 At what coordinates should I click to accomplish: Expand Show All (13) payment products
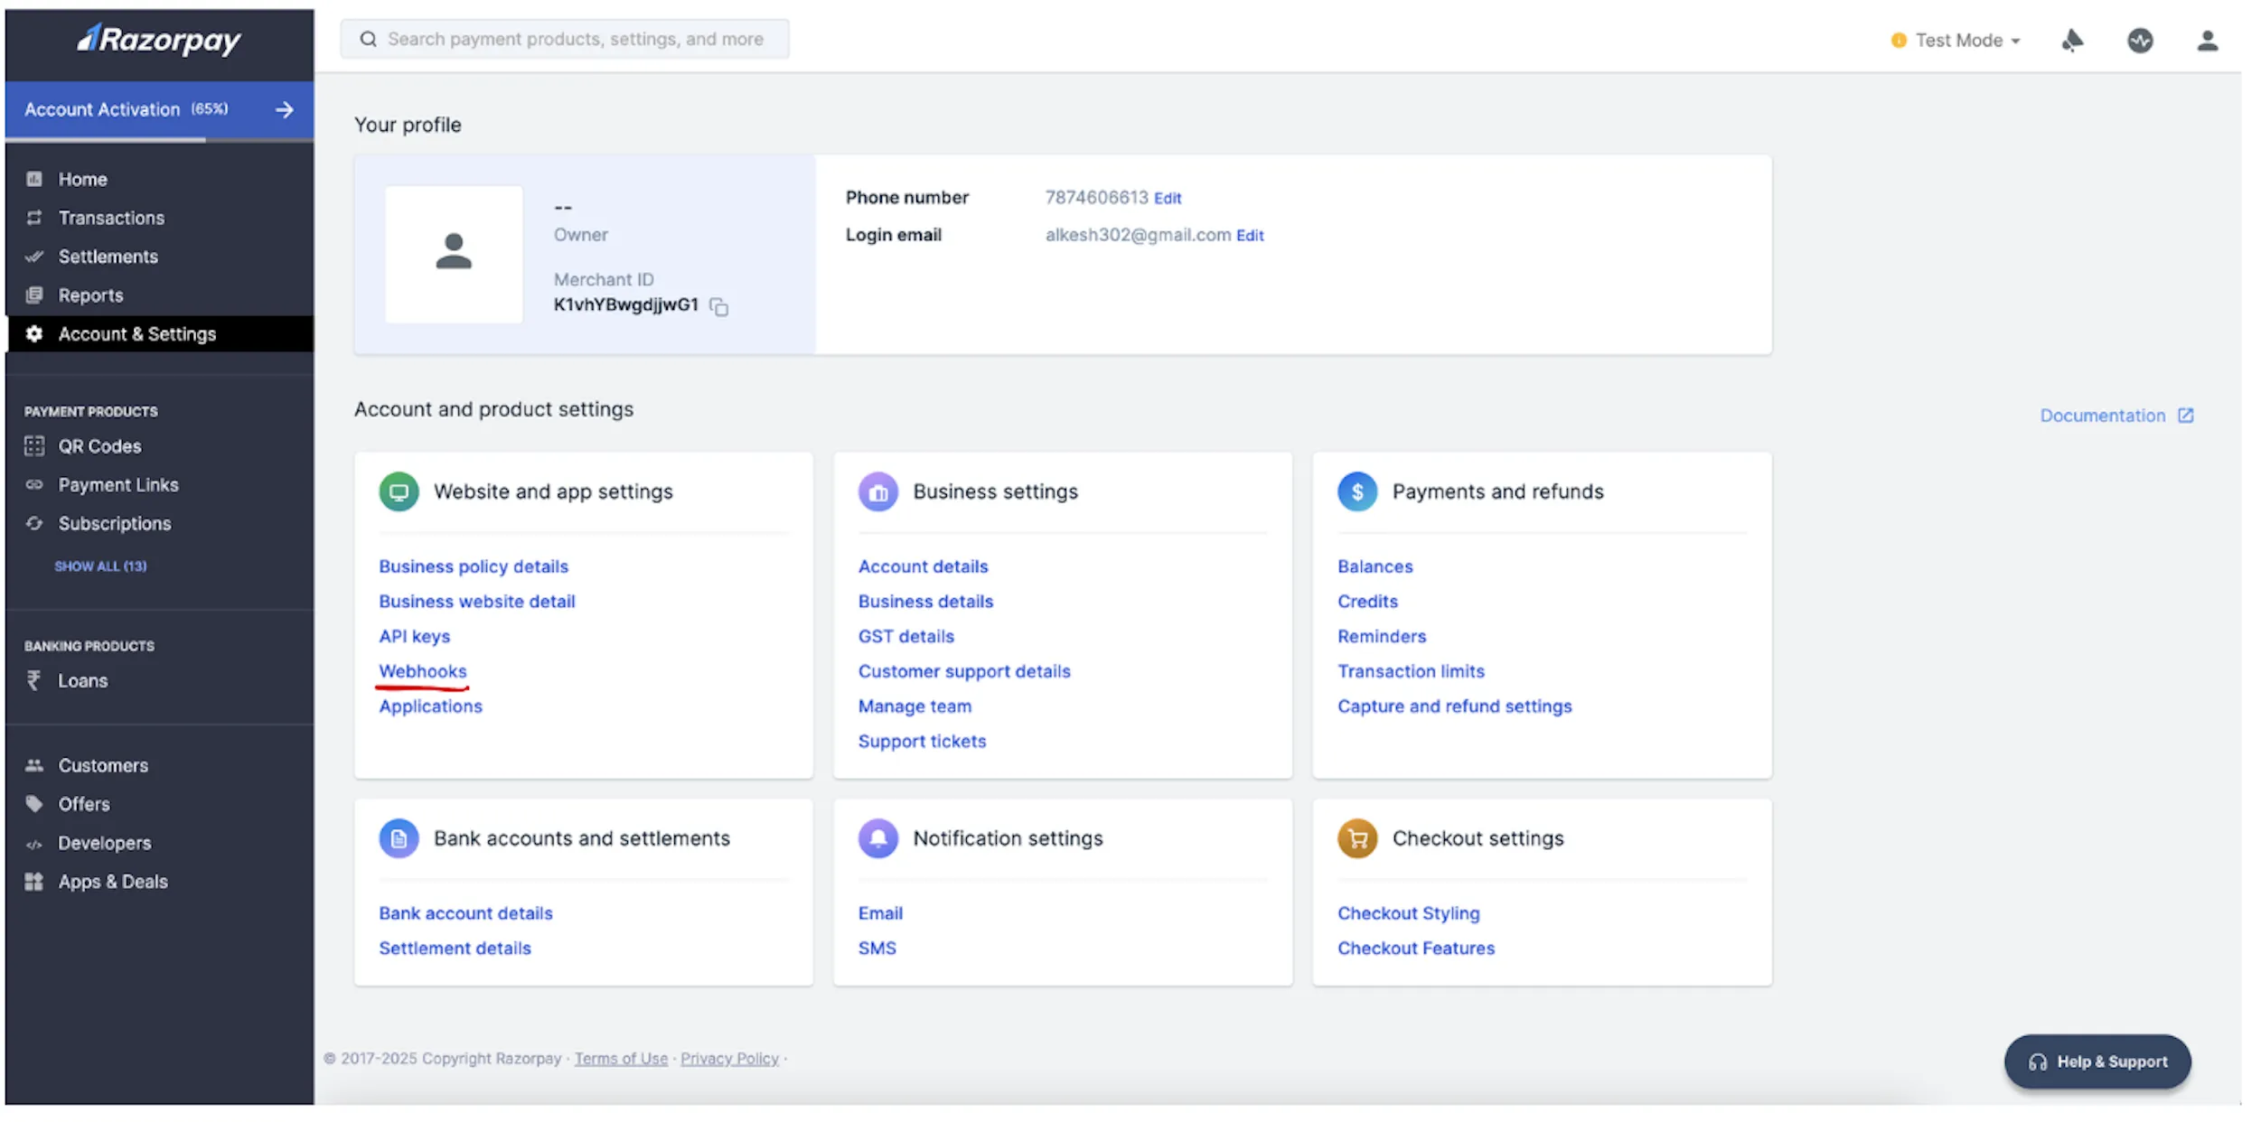[x=100, y=566]
